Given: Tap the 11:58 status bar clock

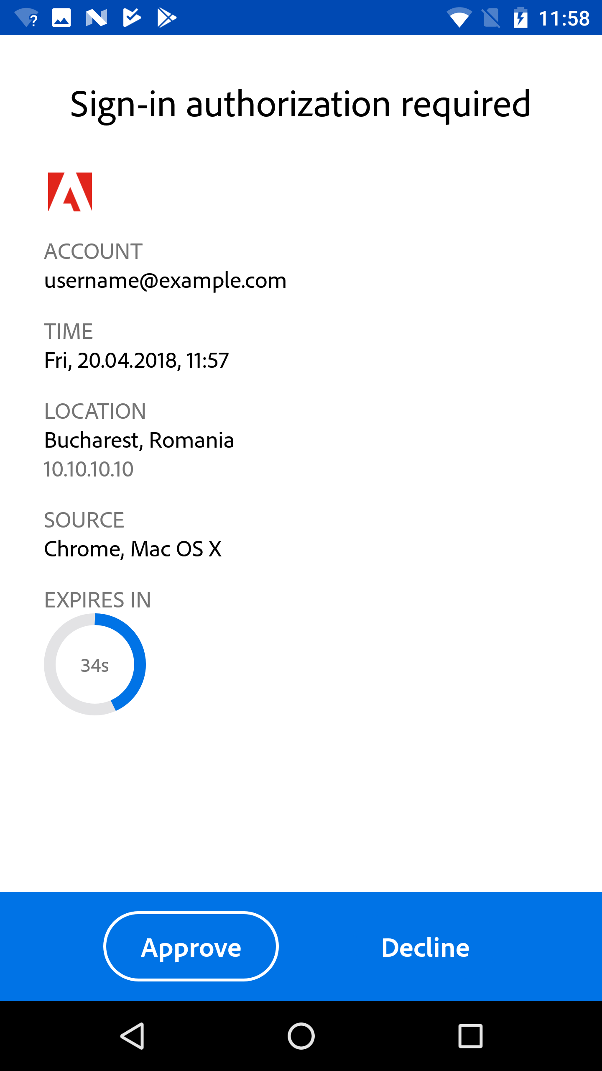Looking at the screenshot, I should [564, 18].
